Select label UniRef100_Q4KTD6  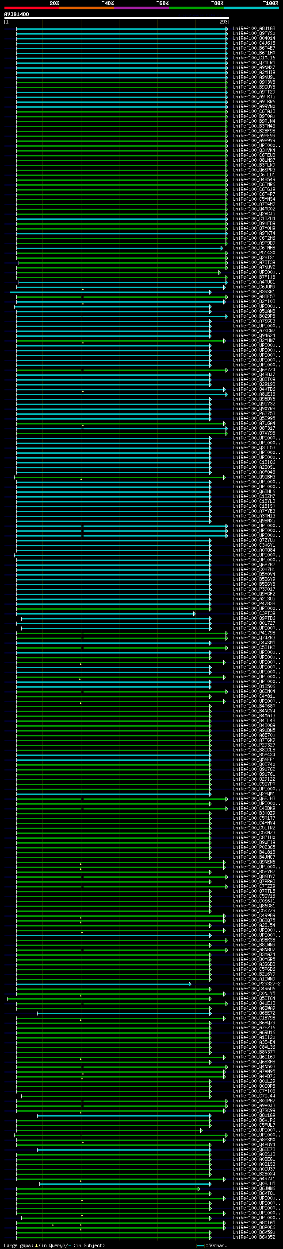pos(254,389)
